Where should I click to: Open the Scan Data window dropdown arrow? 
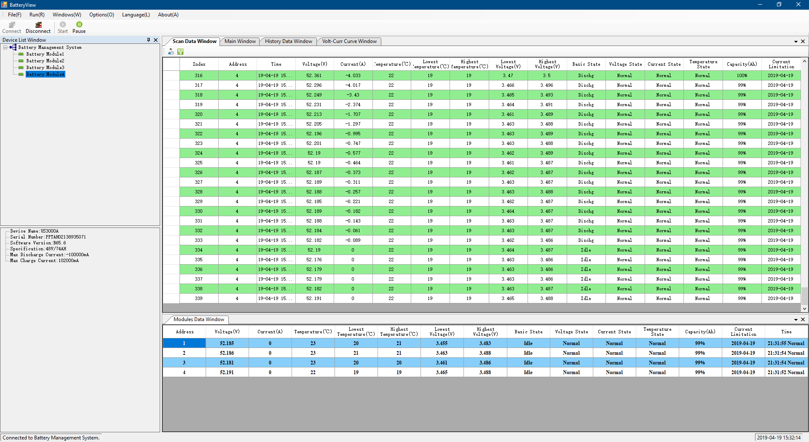[796, 41]
